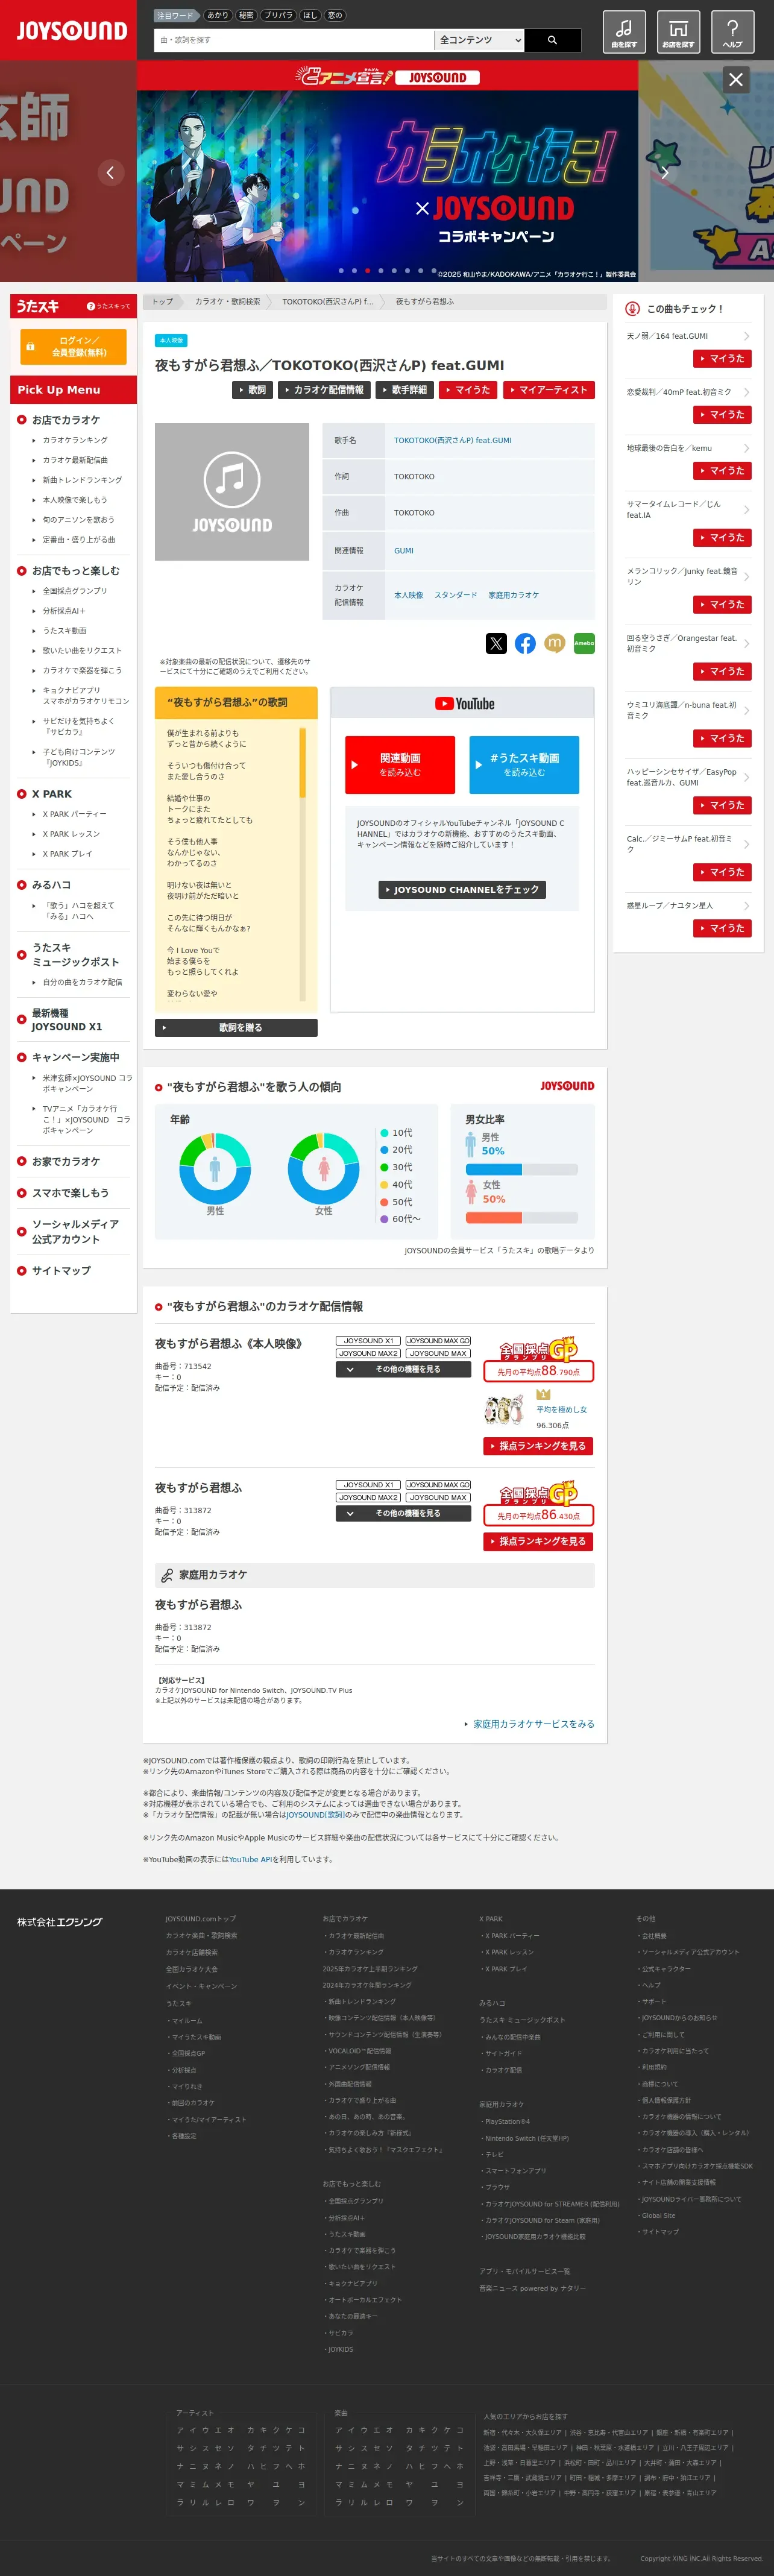Open the トップ breadcrumb link
Viewport: 774px width, 2576px height.
(x=162, y=301)
